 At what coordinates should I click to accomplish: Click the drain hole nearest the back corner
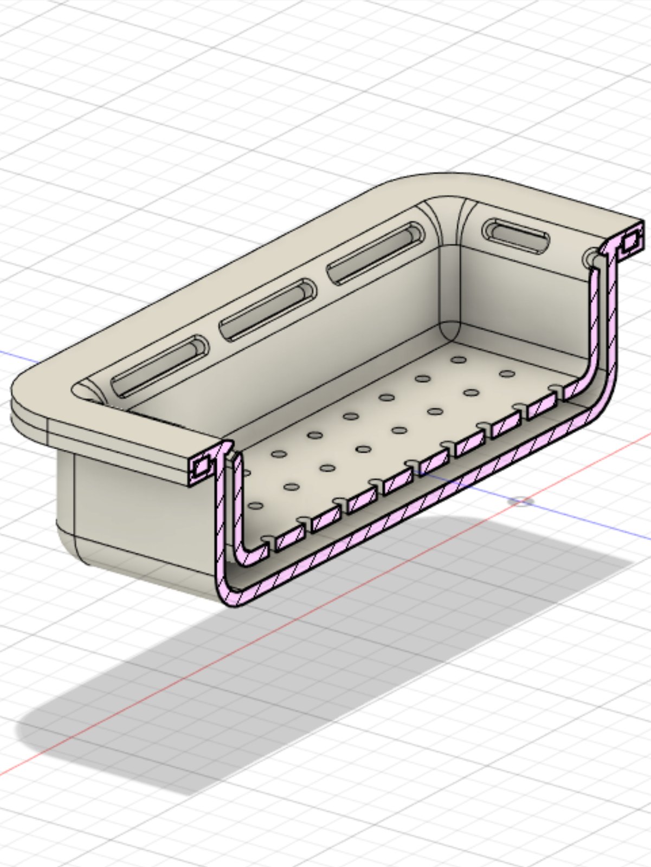tap(459, 359)
